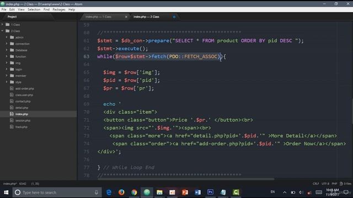This screenshot has height=198, width=353.
Task: Open the Find menu
Action: pyautogui.click(x=46, y=9)
